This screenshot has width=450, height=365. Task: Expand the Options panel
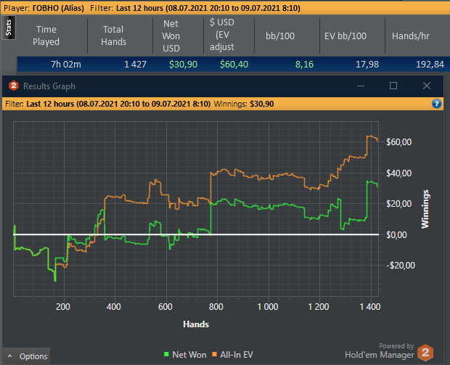tap(26, 356)
